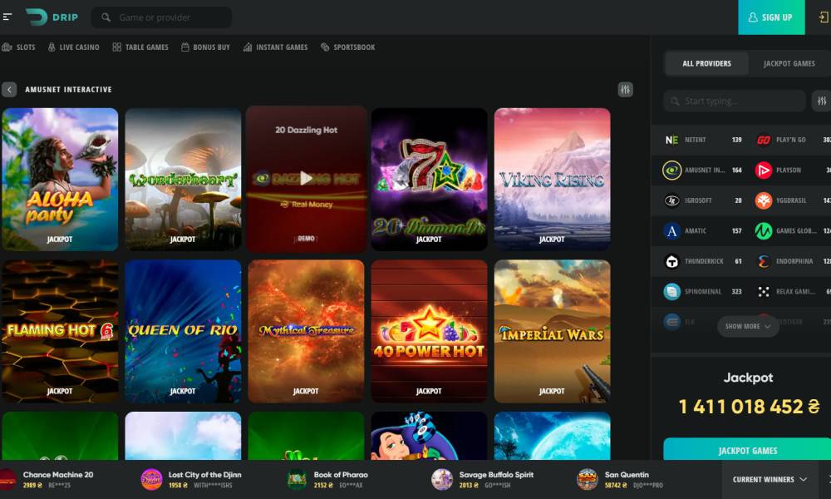Select the Amusnet provider logo
831x499 pixels.
tap(671, 170)
